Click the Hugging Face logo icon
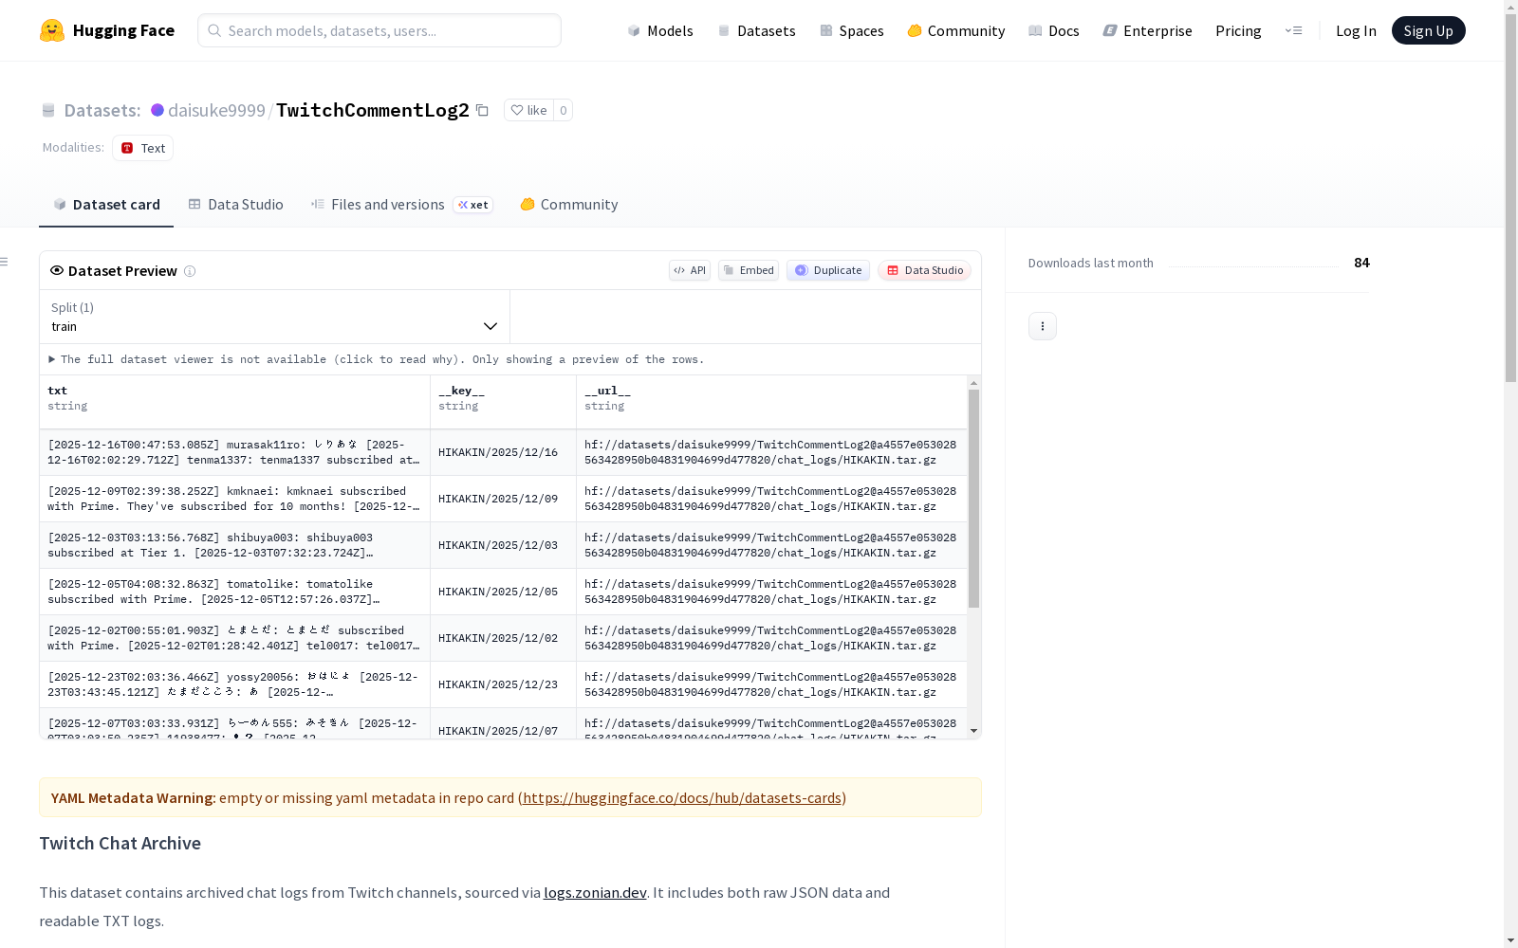The width and height of the screenshot is (1518, 948). click(52, 30)
